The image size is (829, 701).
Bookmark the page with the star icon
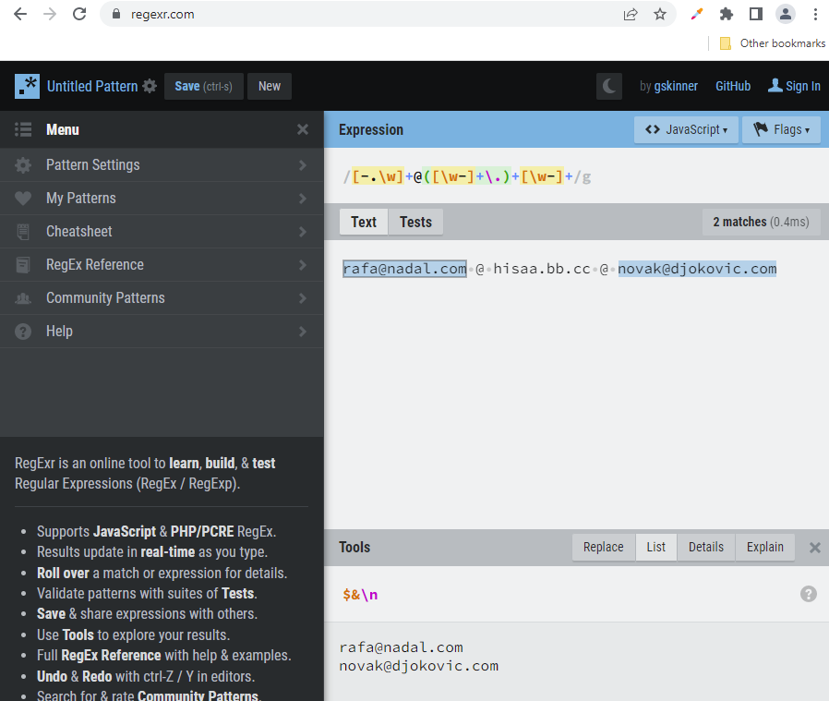(660, 14)
